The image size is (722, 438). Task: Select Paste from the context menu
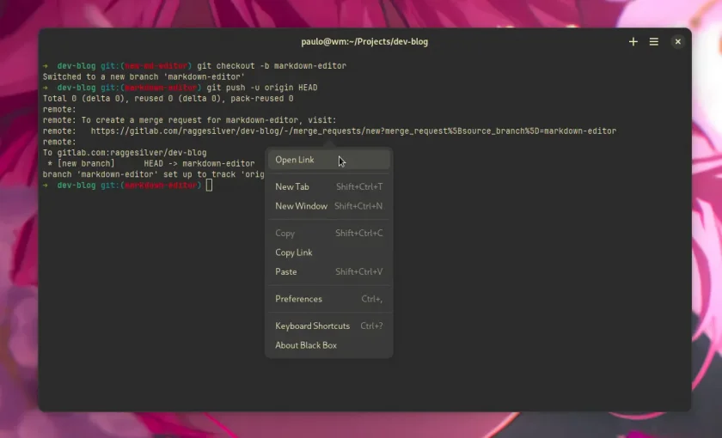pos(328,272)
